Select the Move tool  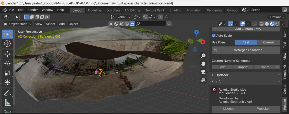7,54
